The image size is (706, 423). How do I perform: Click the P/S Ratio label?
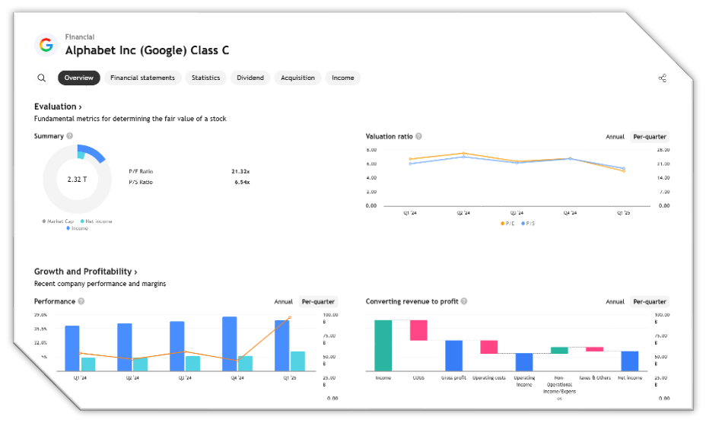coord(141,183)
